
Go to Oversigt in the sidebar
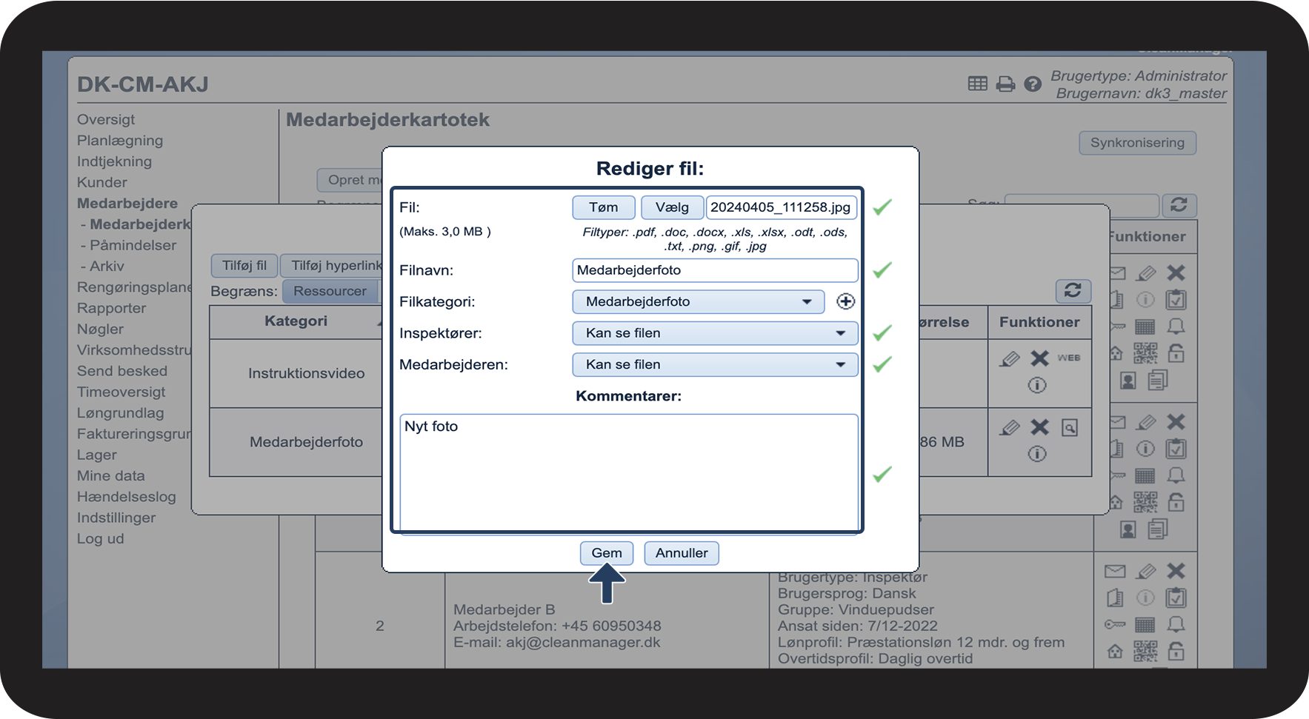(106, 119)
